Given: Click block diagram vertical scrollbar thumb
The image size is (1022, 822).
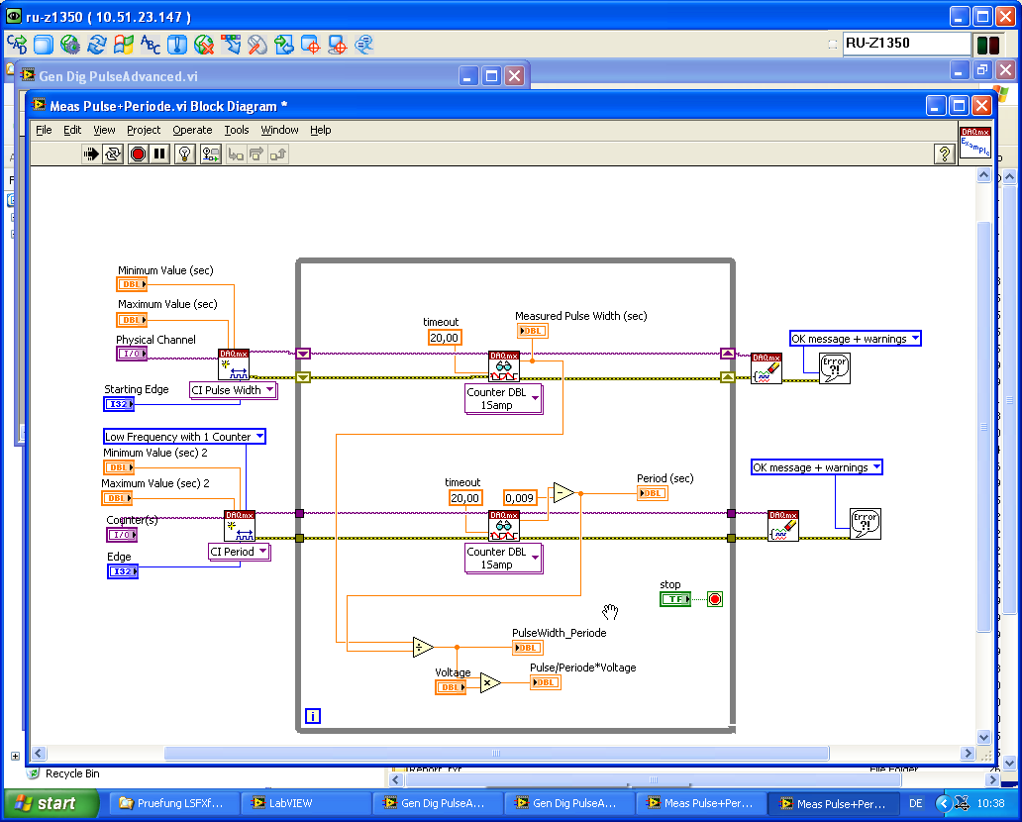Looking at the screenshot, I should (x=983, y=426).
